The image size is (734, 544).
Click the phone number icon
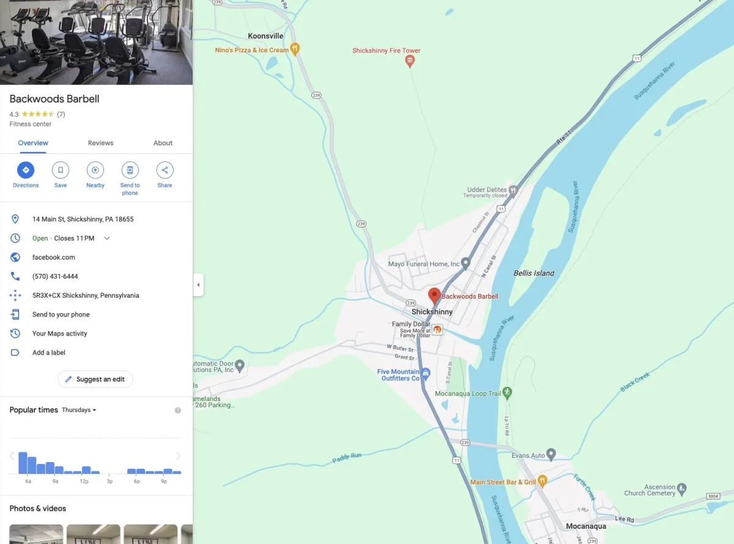click(15, 276)
